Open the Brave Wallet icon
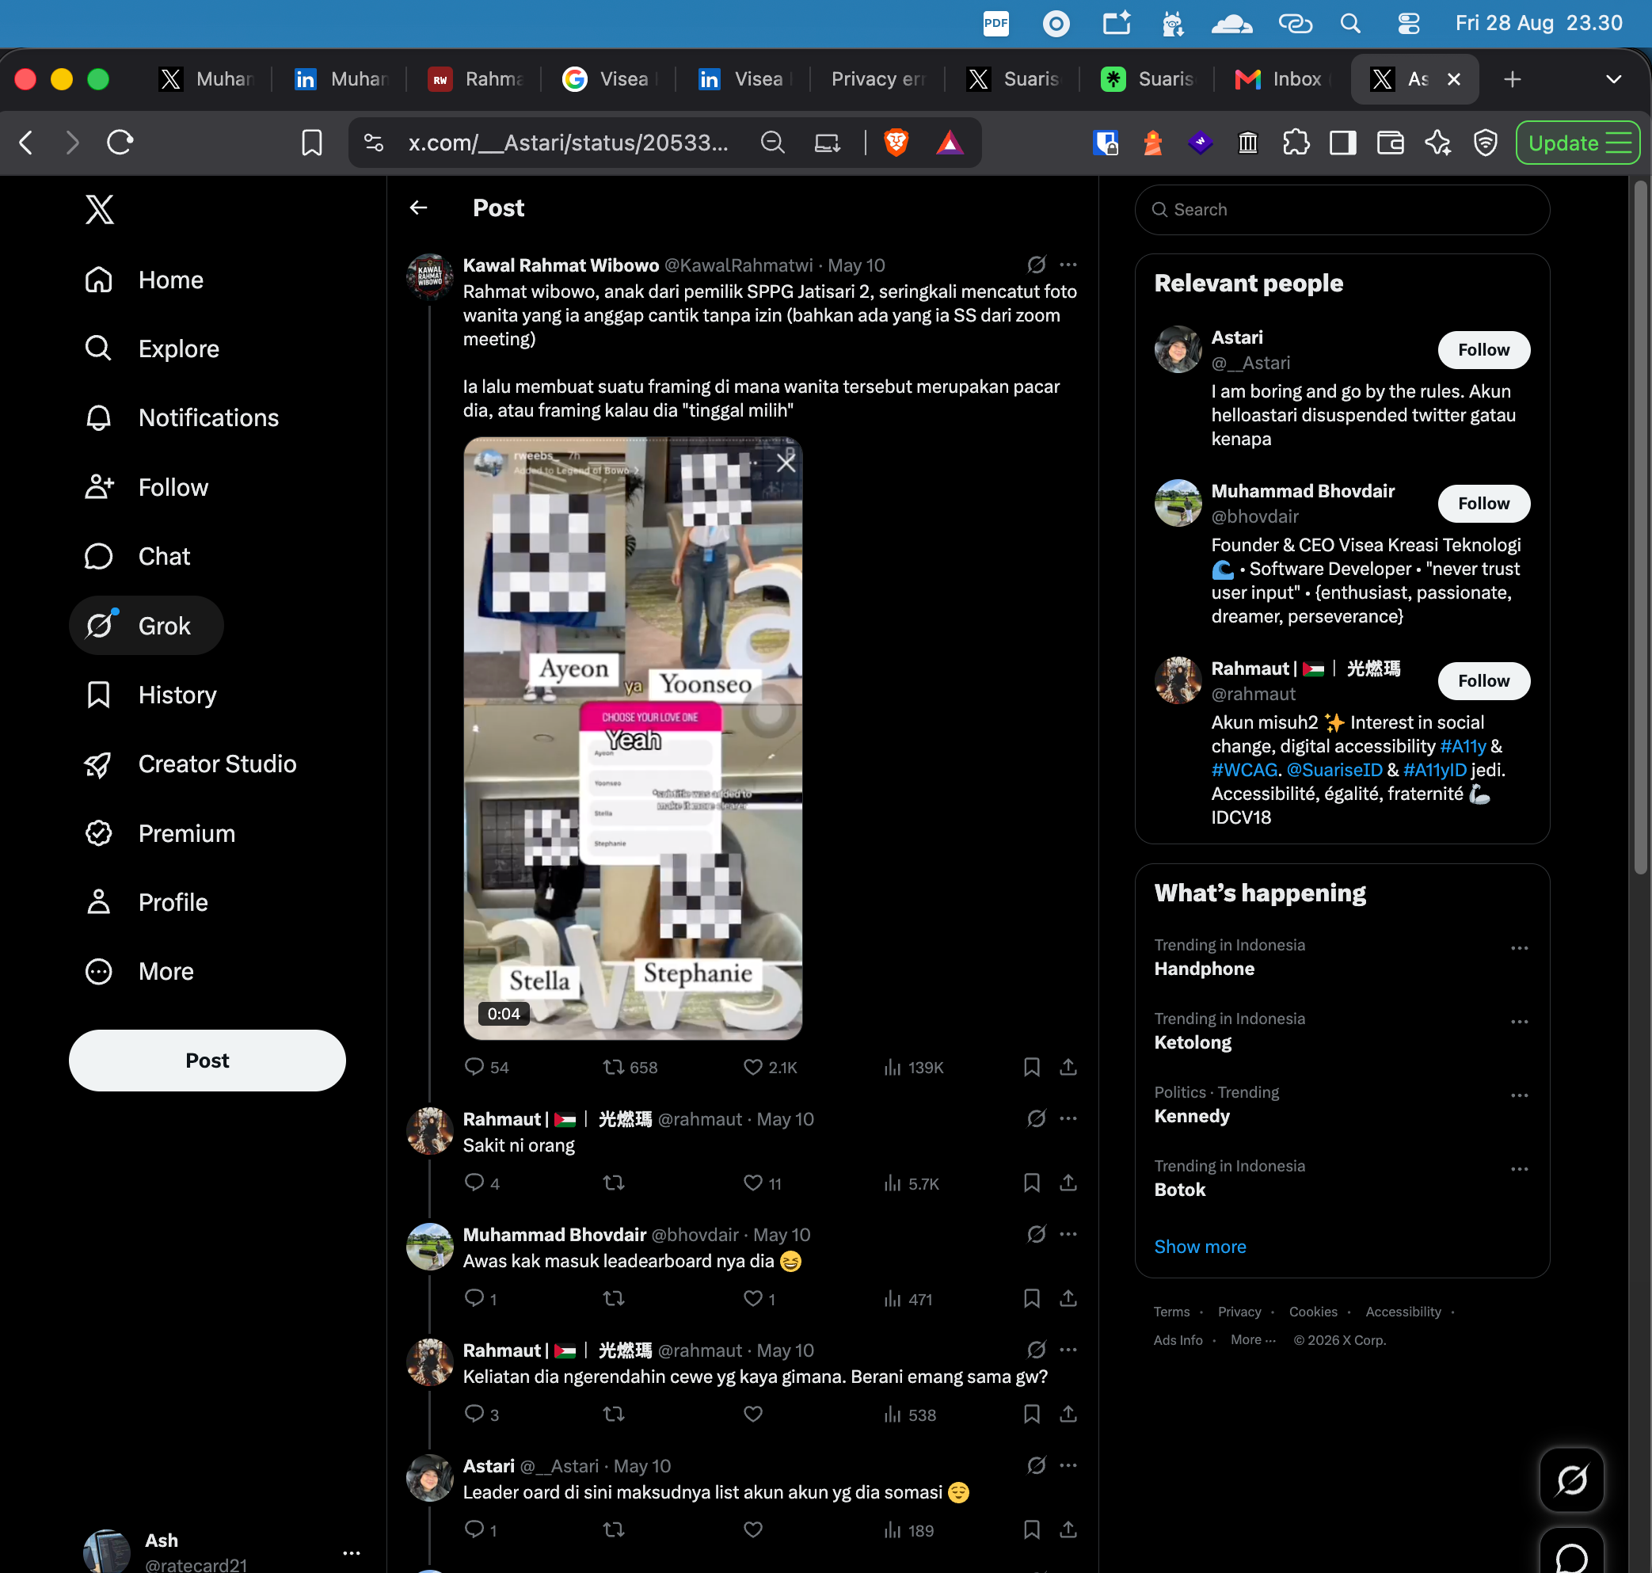The height and width of the screenshot is (1573, 1652). (x=1390, y=143)
